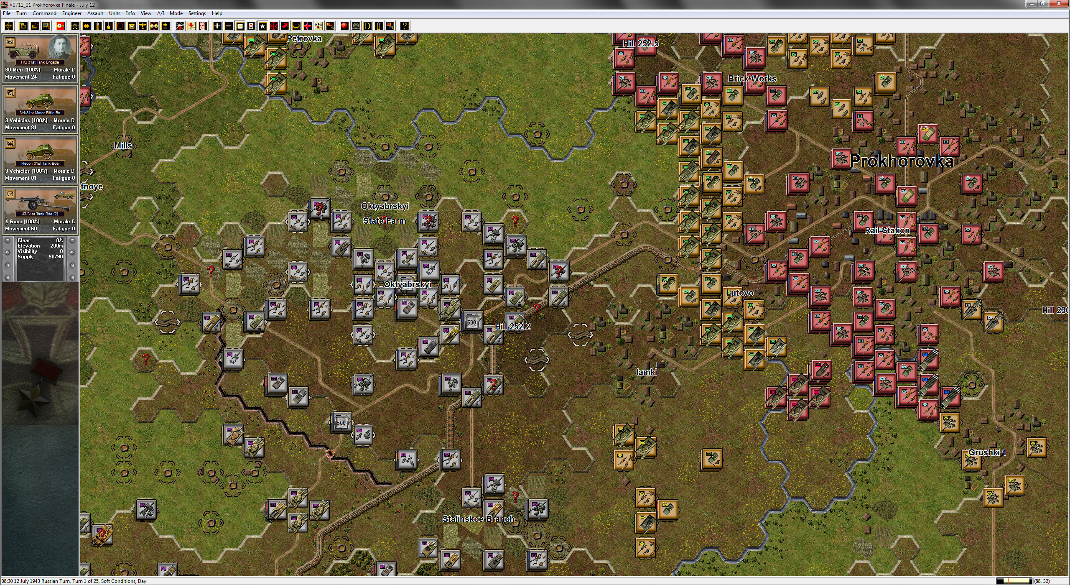Click the crosshair target icon in toolbar
The width and height of the screenshot is (1070, 585).
click(x=9, y=26)
